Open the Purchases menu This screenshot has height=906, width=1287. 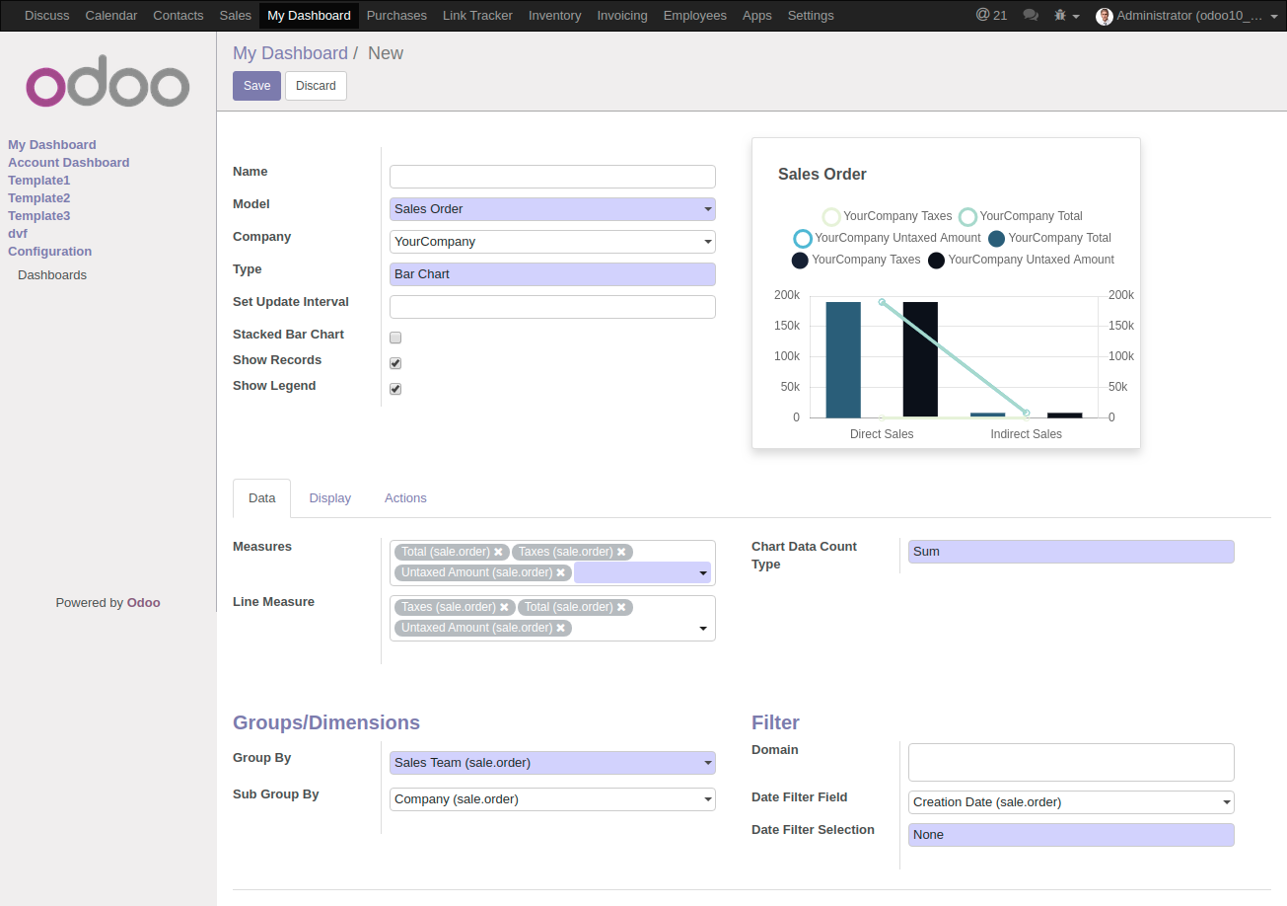(396, 15)
